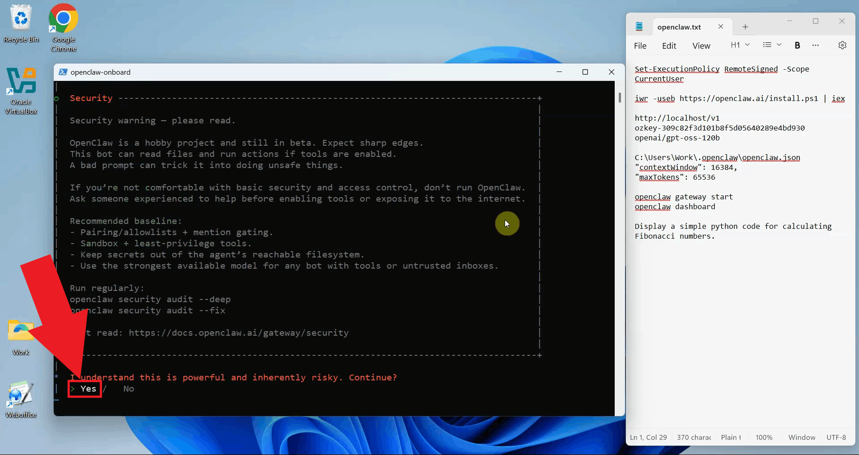The height and width of the screenshot is (455, 859).
Task: Open the Weboffice desktop shortcut
Action: click(21, 398)
